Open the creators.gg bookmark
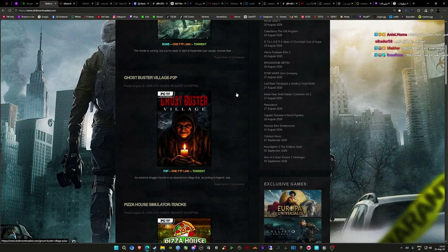The image size is (448, 252). click(x=426, y=17)
